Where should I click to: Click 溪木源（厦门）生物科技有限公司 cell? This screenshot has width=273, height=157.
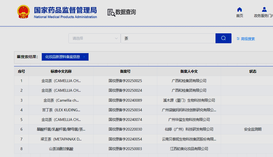[189, 100]
